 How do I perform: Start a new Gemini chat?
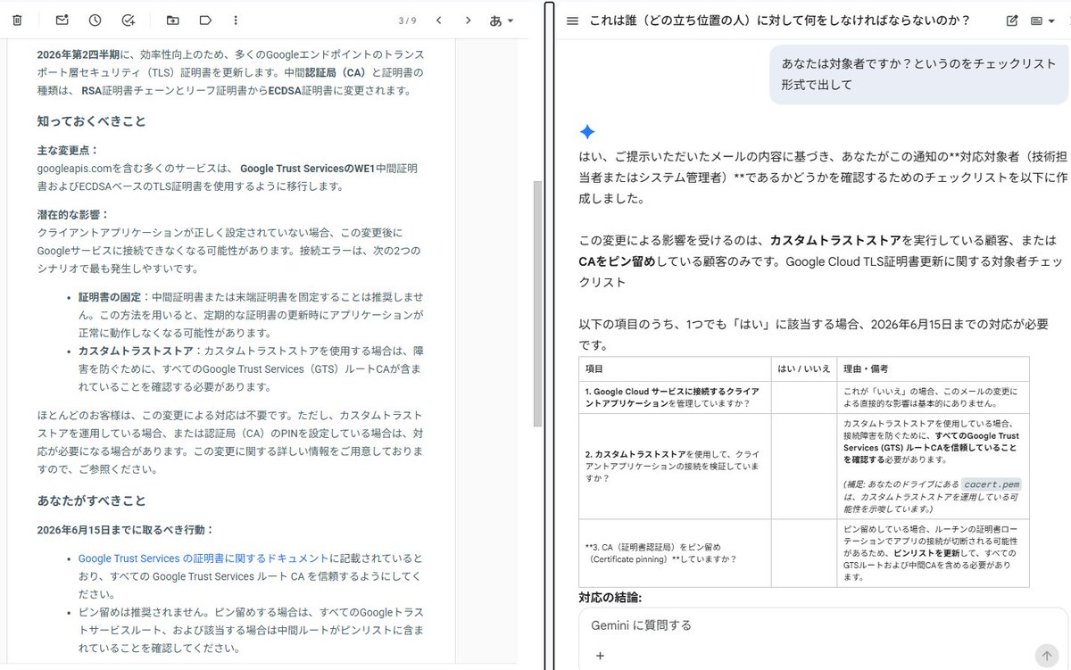(1011, 21)
